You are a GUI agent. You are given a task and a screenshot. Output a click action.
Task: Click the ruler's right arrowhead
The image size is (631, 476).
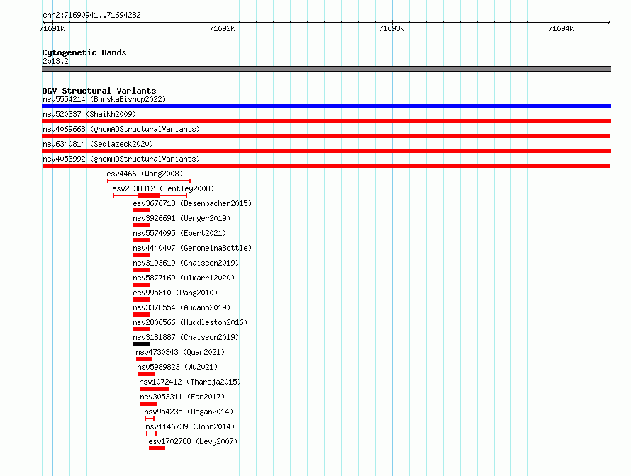tap(609, 22)
